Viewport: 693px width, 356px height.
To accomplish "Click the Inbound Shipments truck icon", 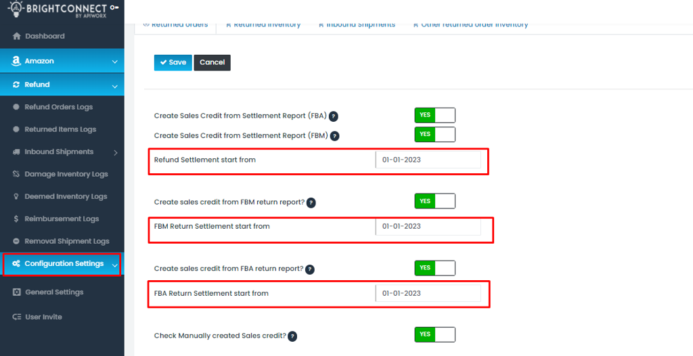I will click(x=16, y=152).
